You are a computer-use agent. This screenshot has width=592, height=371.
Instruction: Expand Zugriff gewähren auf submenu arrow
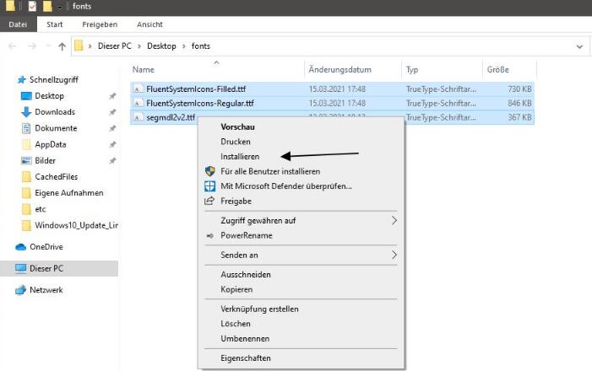tap(394, 221)
